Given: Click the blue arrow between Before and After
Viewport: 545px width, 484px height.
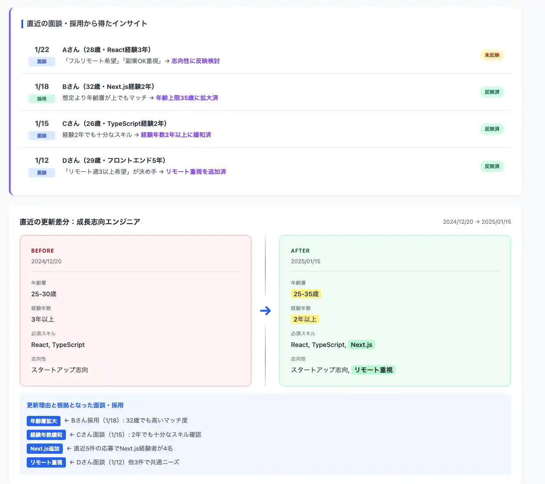Looking at the screenshot, I should [265, 311].
